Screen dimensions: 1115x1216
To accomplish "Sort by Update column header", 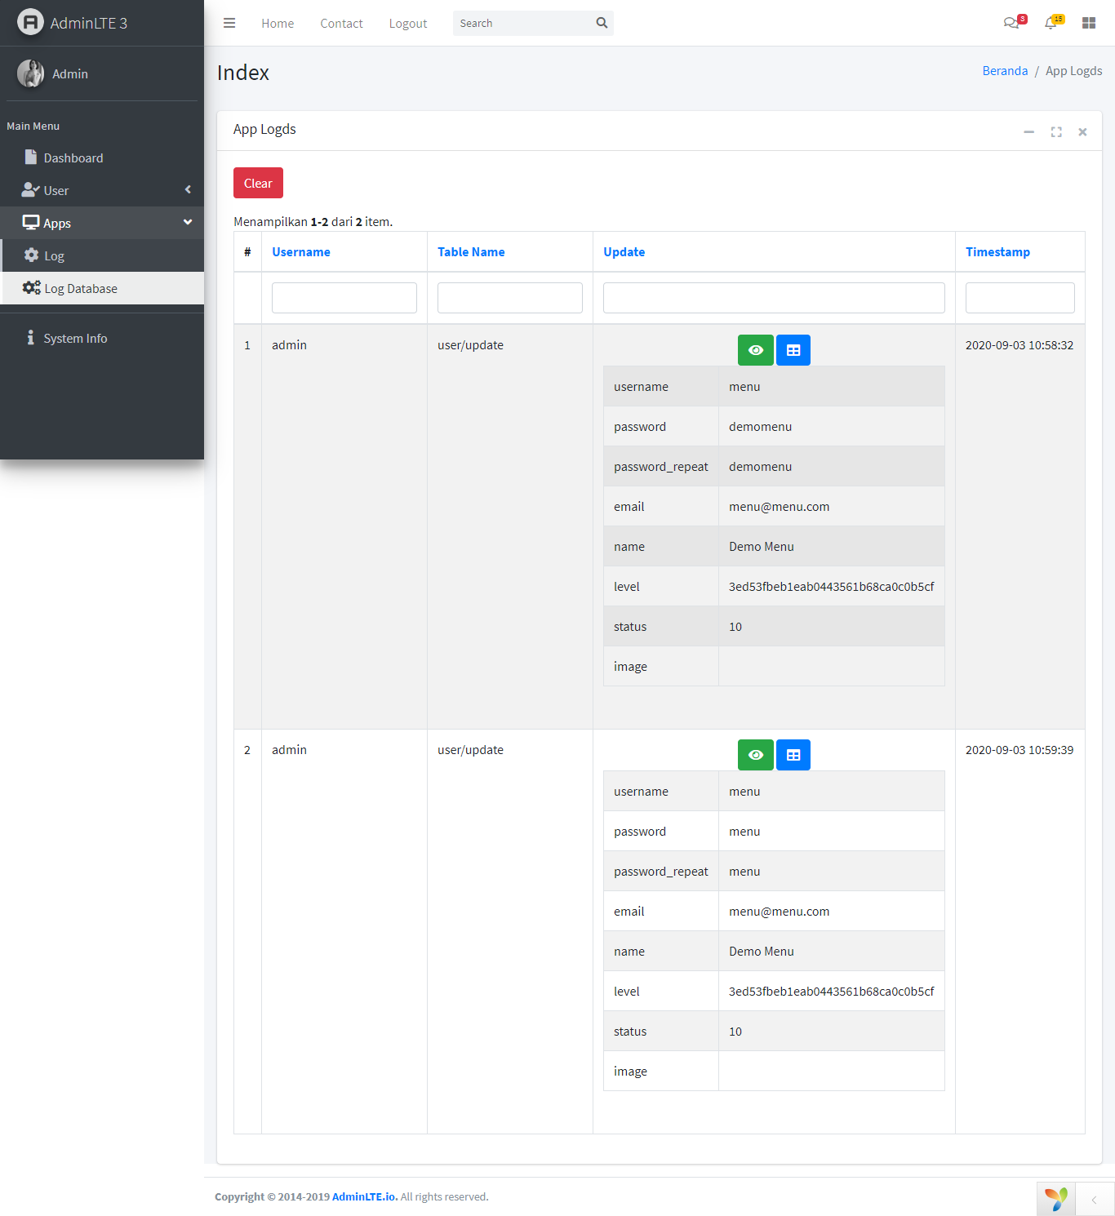I will coord(624,252).
